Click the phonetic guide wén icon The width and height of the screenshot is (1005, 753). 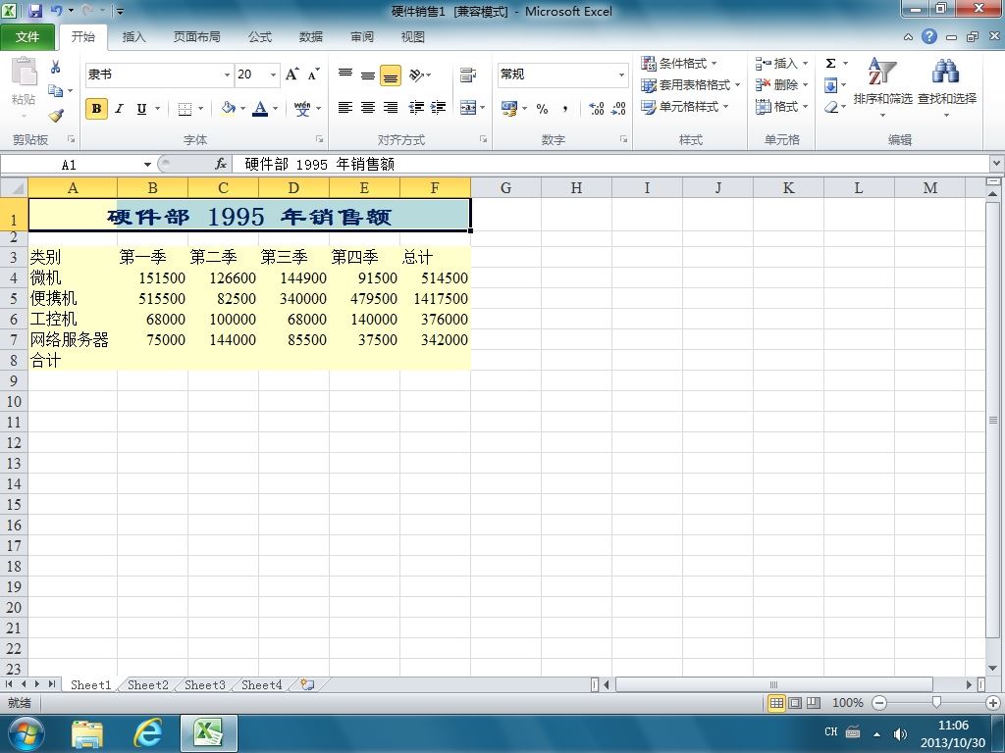pos(302,108)
